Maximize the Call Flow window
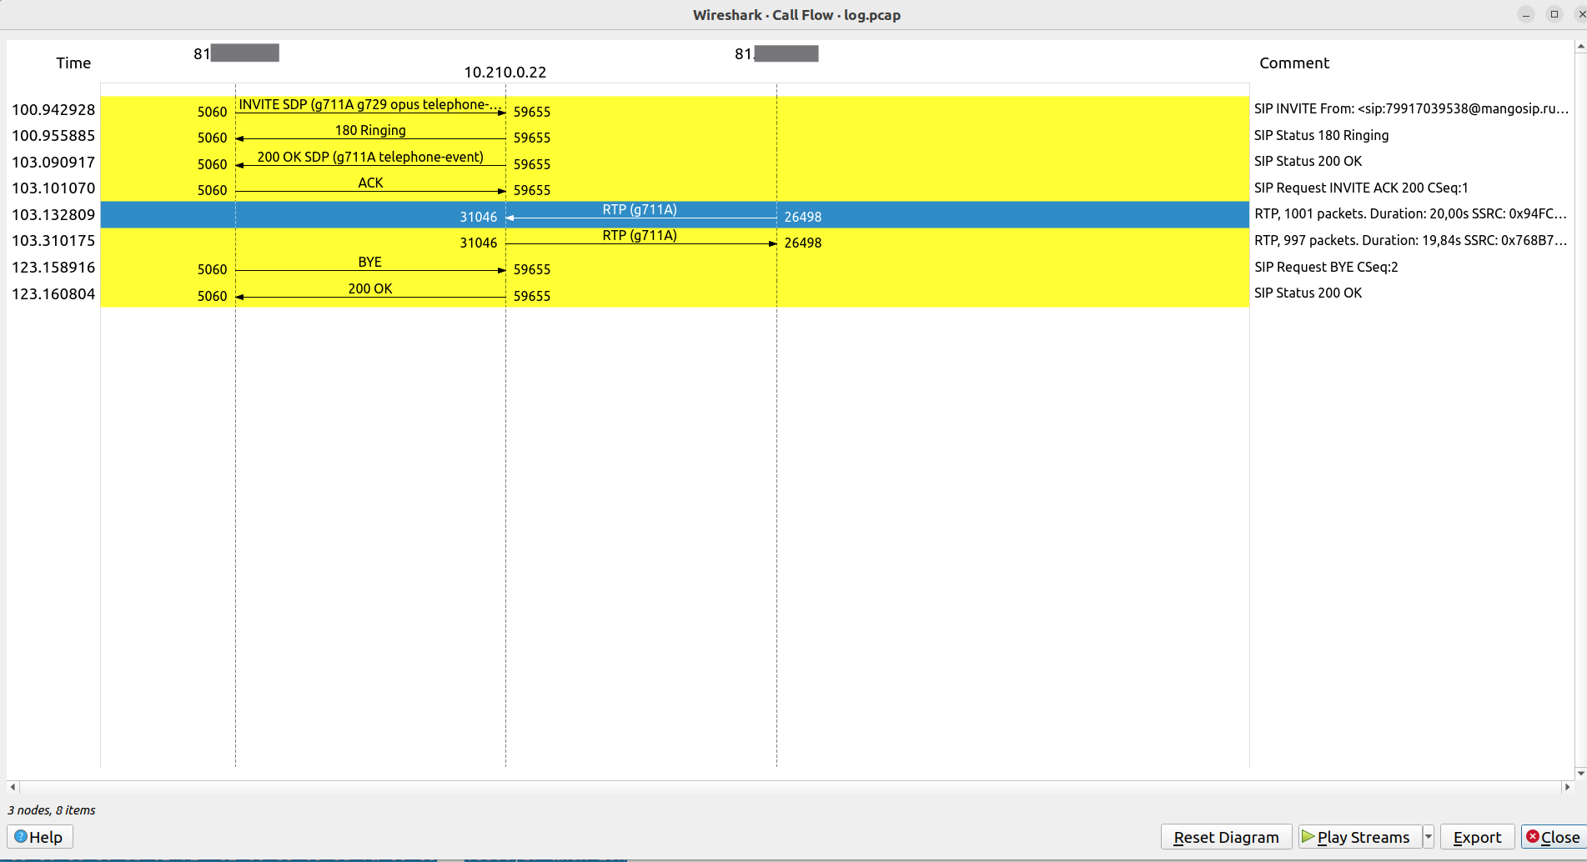 (1554, 14)
